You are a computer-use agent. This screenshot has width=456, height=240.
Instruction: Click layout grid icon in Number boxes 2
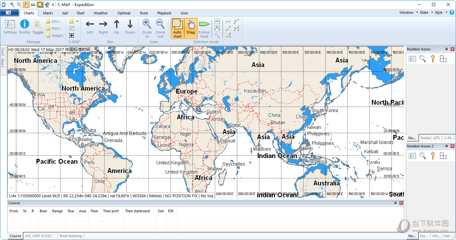[443, 156]
